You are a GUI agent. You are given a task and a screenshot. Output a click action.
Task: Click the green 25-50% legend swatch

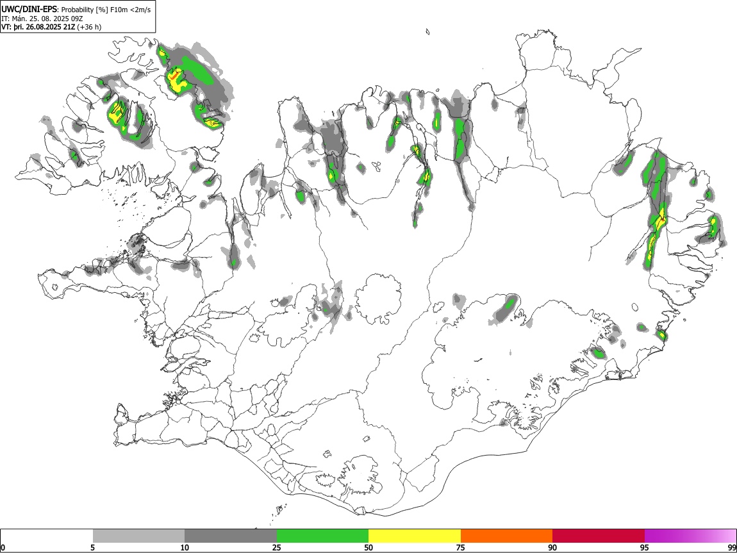point(322,536)
